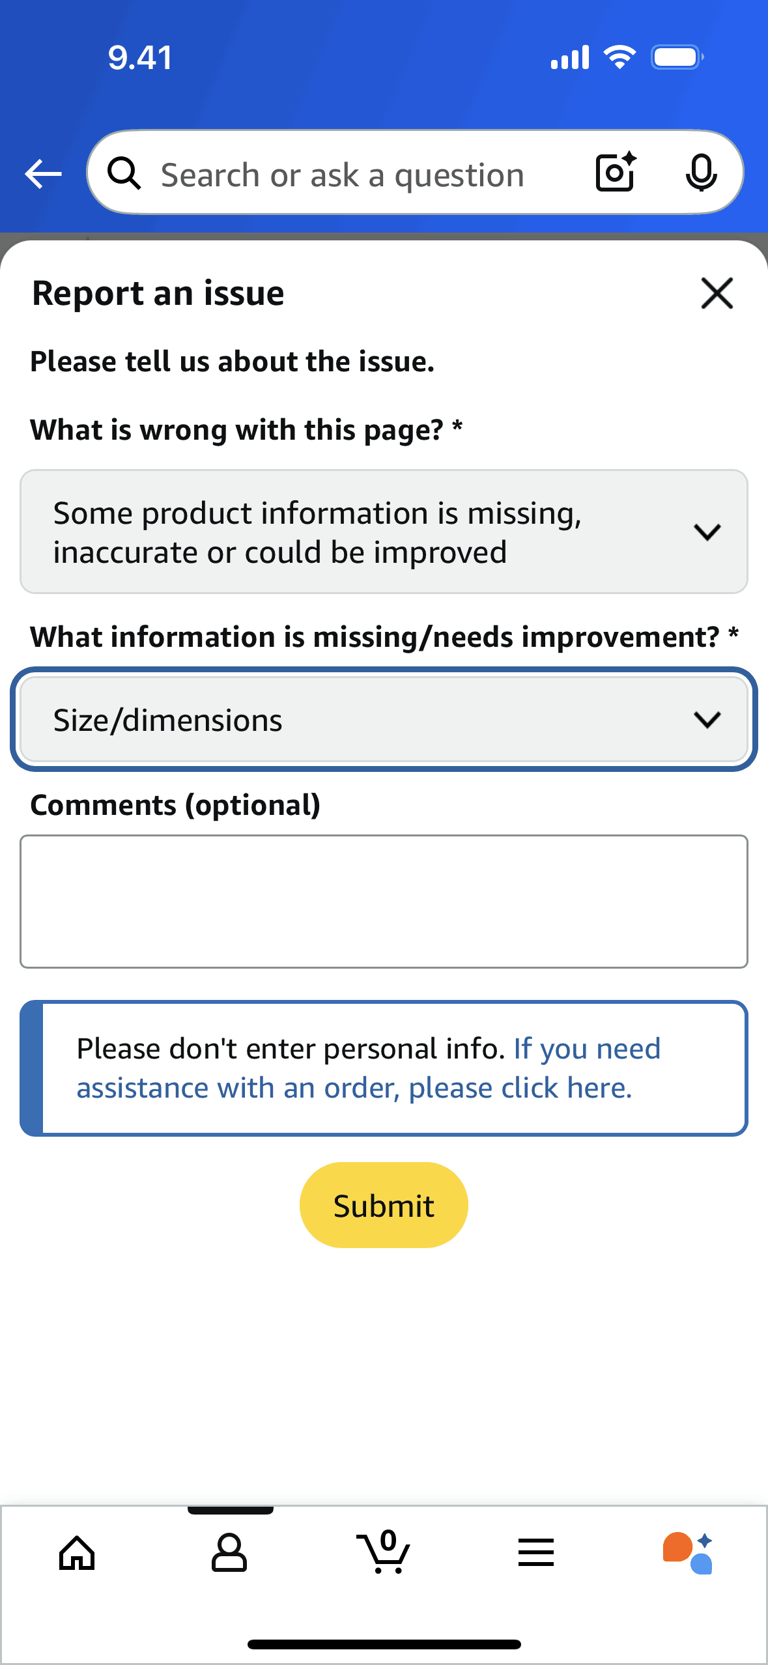
Task: Tap the search magnifier icon
Action: point(124,174)
